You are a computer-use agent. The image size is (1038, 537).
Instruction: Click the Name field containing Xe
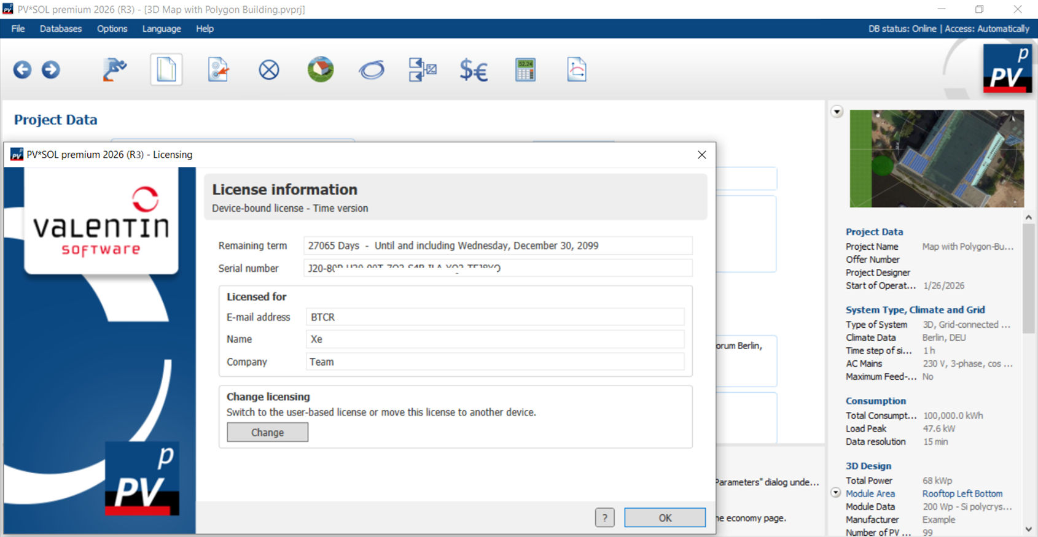[x=495, y=339]
